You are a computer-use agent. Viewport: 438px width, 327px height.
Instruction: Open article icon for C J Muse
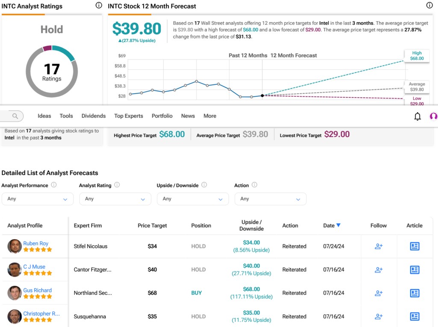pos(414,270)
